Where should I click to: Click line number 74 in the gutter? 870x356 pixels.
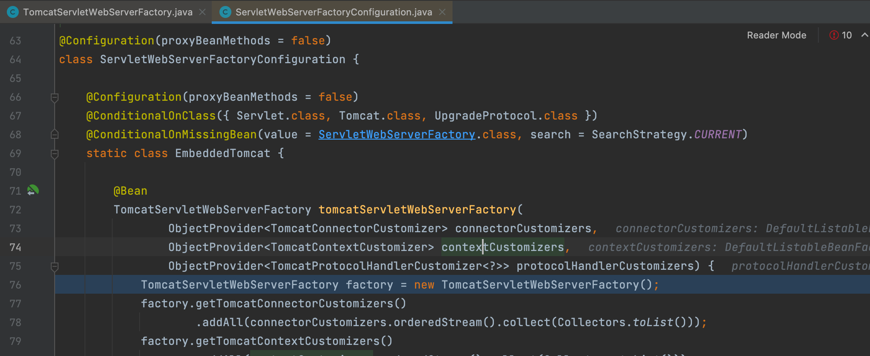(x=15, y=247)
